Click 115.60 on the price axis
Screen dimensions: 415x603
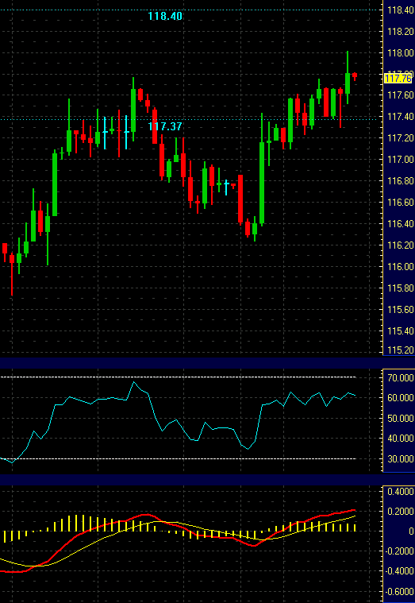point(401,310)
